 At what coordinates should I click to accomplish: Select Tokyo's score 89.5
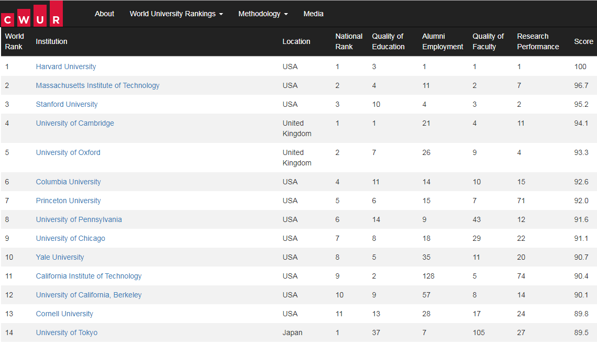point(581,332)
